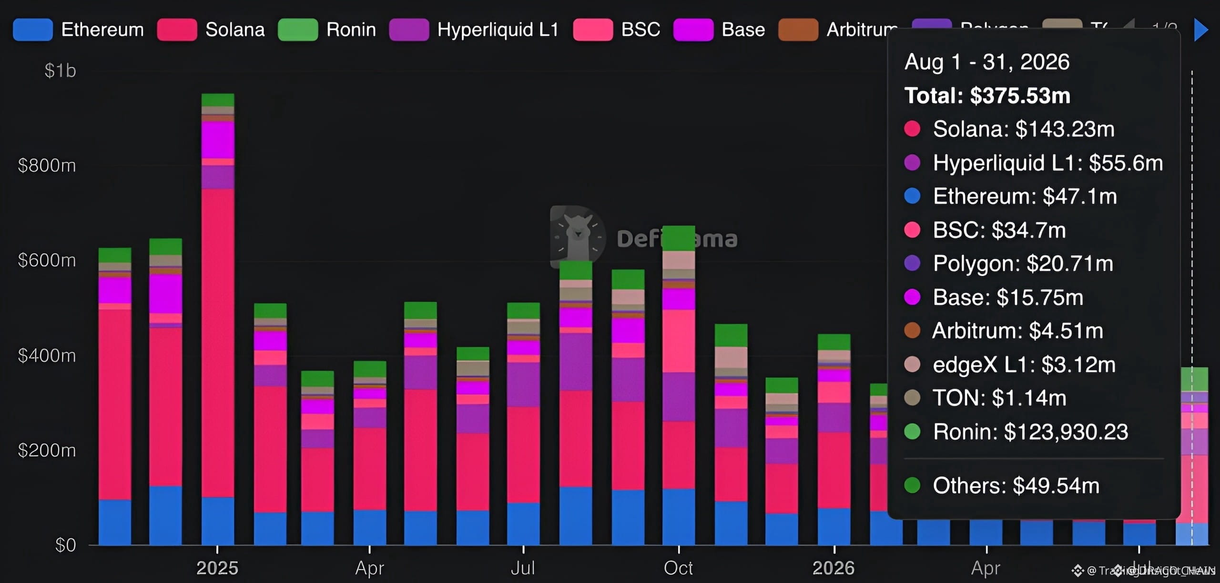Image resolution: width=1220 pixels, height=583 pixels.
Task: Click the Solana legend label
Action: (x=235, y=30)
